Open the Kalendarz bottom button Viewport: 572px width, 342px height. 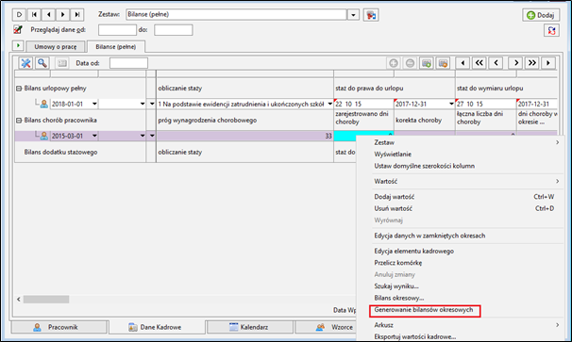tap(250, 327)
